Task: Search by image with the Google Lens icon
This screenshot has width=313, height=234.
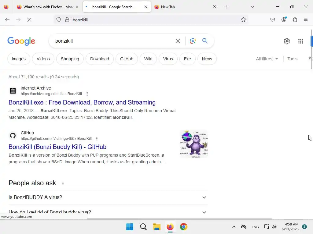Action: point(193,41)
